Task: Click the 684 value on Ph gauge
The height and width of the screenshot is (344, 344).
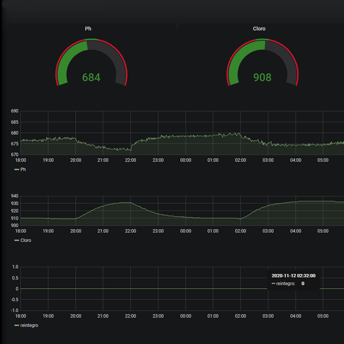Action: point(91,77)
